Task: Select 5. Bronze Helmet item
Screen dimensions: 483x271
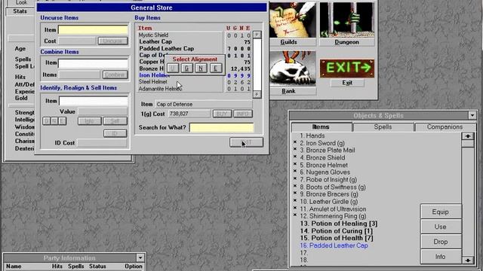Action: pyautogui.click(x=324, y=165)
